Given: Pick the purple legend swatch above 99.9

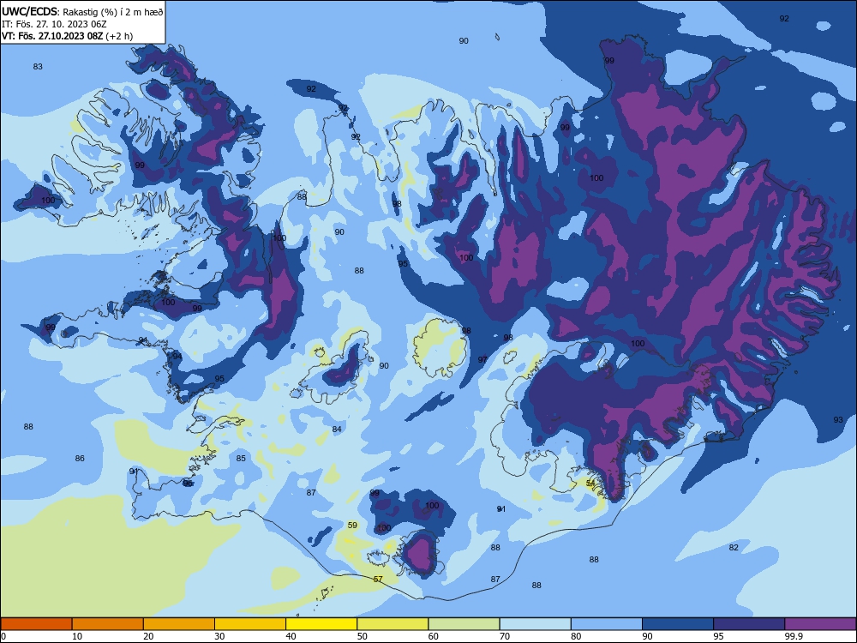Looking at the screenshot, I should (x=820, y=624).
